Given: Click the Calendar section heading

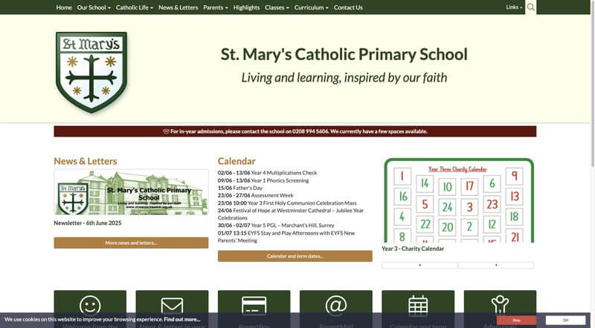Looking at the screenshot, I should click(x=237, y=161).
